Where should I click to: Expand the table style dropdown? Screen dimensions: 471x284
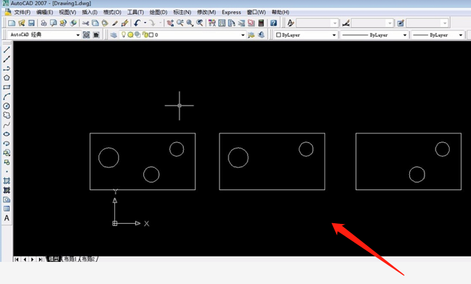[x=445, y=23]
